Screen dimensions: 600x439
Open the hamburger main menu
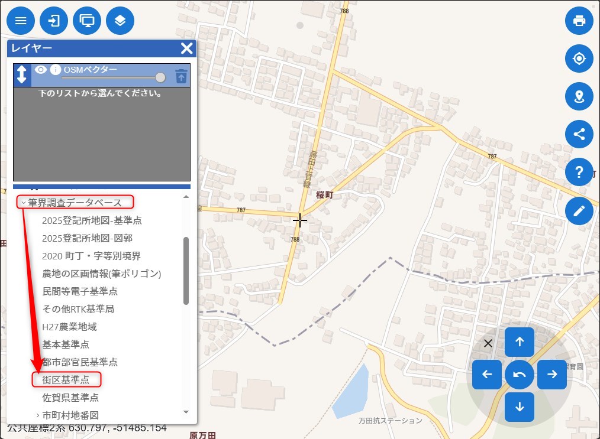21,21
